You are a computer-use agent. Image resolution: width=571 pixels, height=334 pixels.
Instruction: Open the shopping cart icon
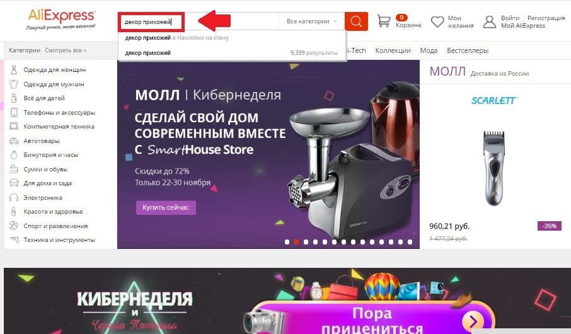[x=384, y=21]
